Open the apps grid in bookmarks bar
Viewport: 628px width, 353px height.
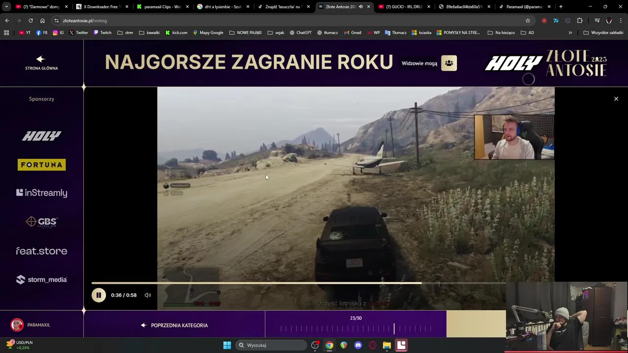pyautogui.click(x=6, y=33)
